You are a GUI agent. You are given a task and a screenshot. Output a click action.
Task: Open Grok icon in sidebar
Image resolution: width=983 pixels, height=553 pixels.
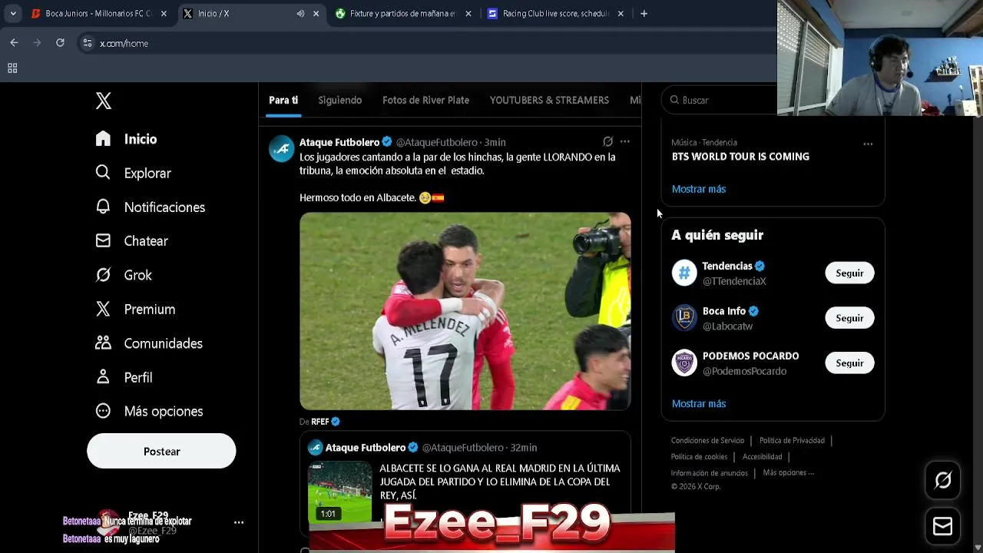[103, 275]
